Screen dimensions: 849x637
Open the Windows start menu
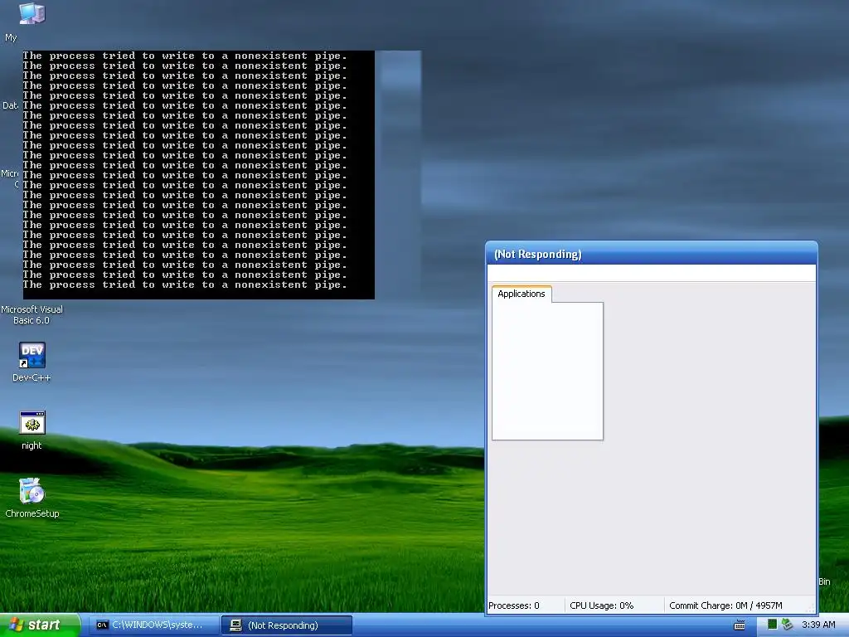coord(40,625)
